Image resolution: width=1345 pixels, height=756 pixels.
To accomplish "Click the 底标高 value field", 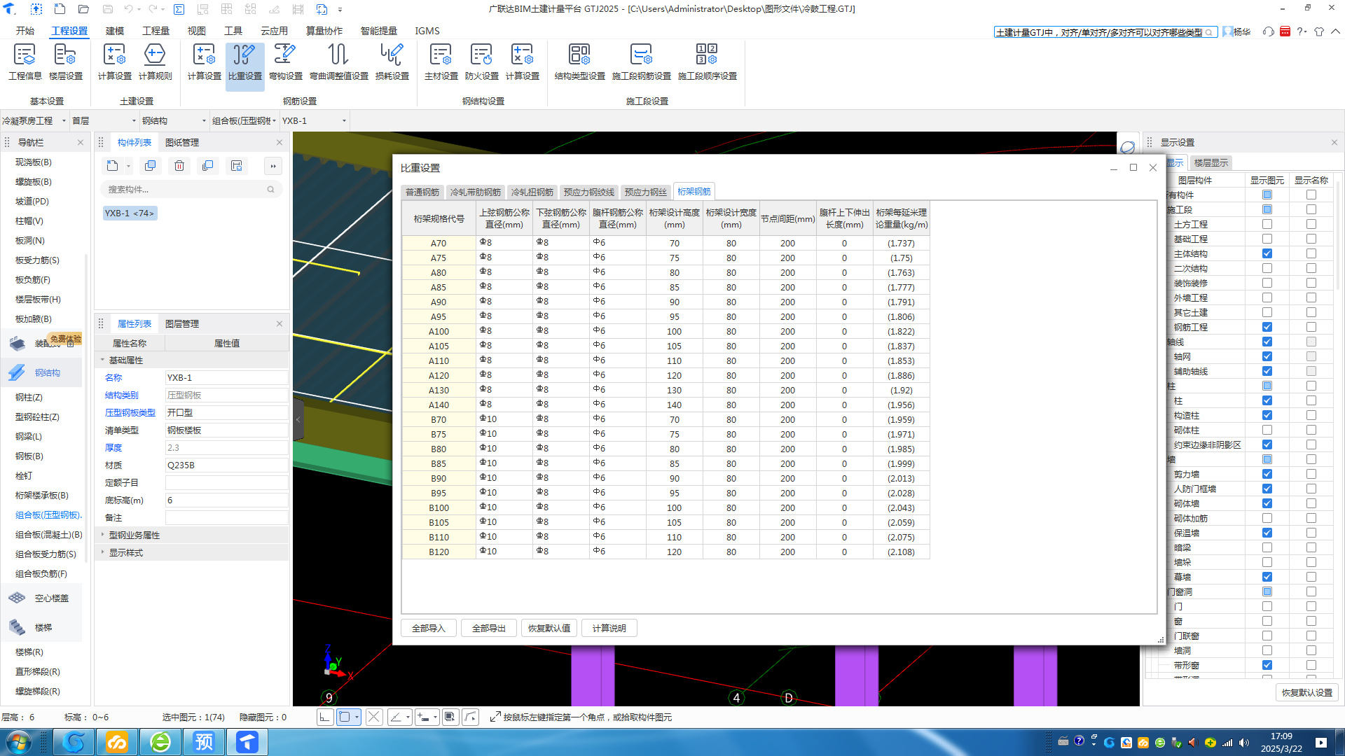I will click(x=226, y=500).
